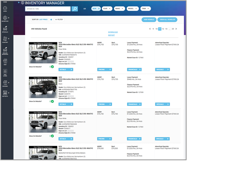The image size is (232, 184).
Task: Go to next page with right chevron
Action: (x=176, y=29)
